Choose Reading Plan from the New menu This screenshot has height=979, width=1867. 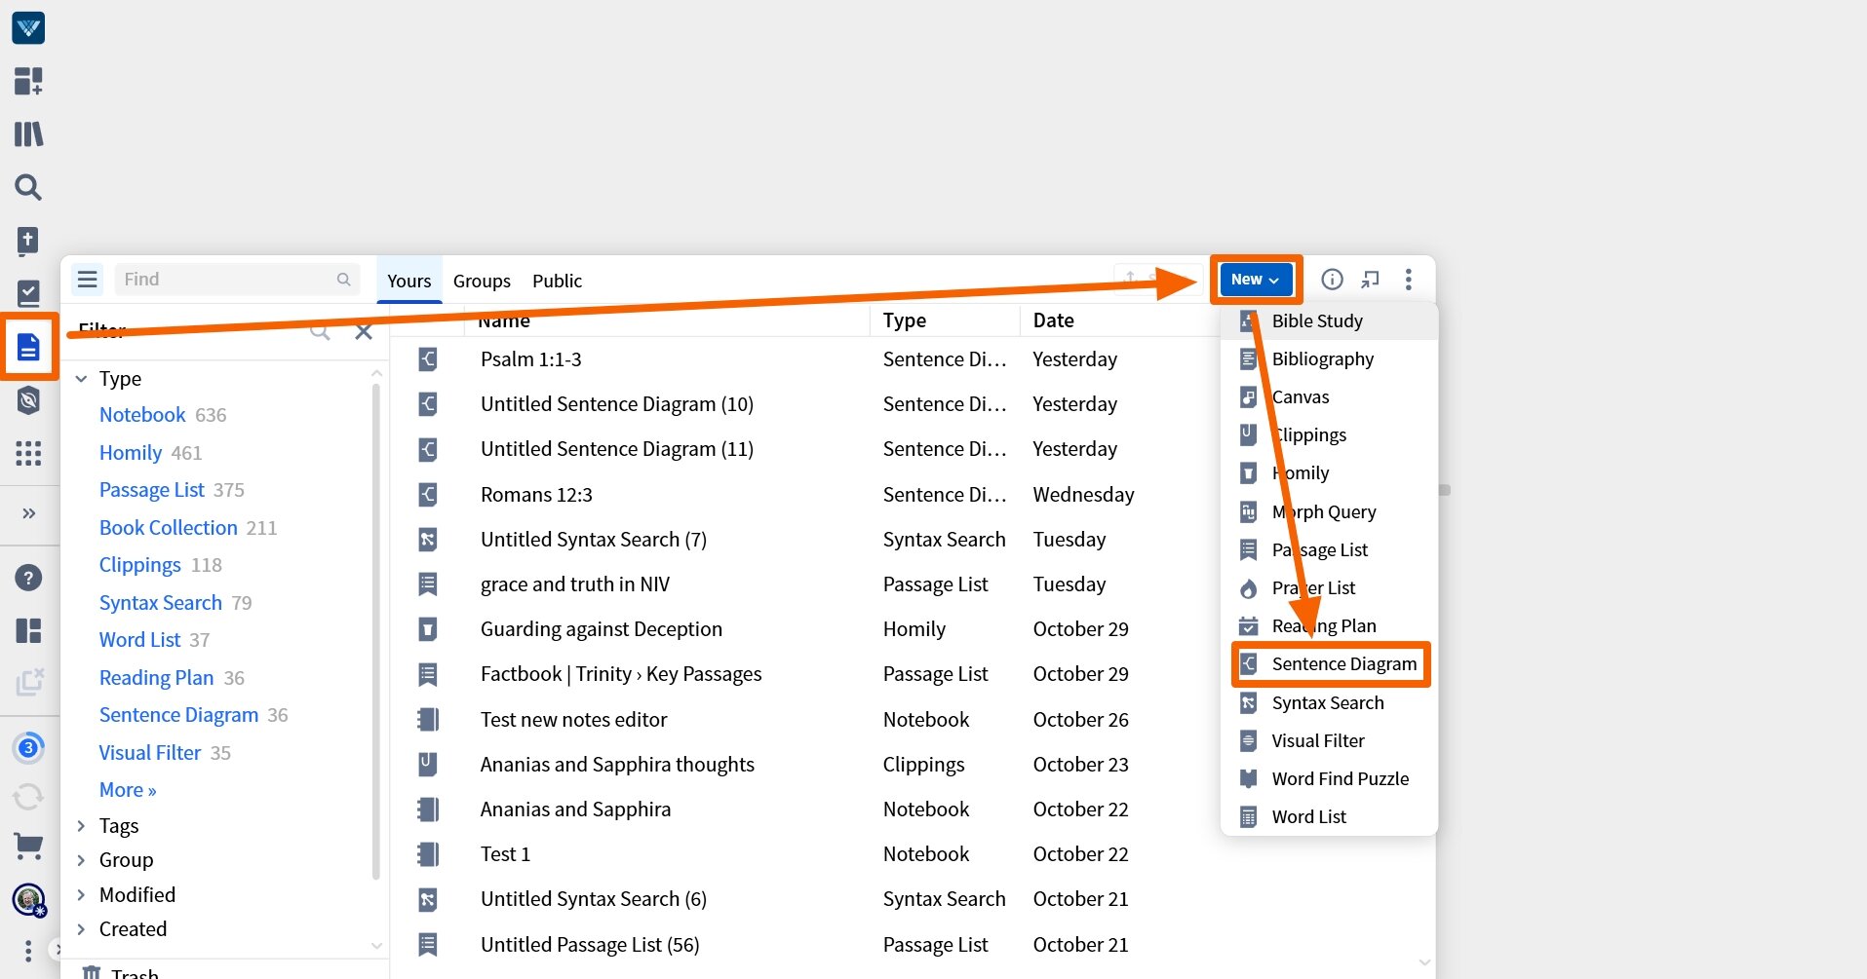[x=1329, y=626]
